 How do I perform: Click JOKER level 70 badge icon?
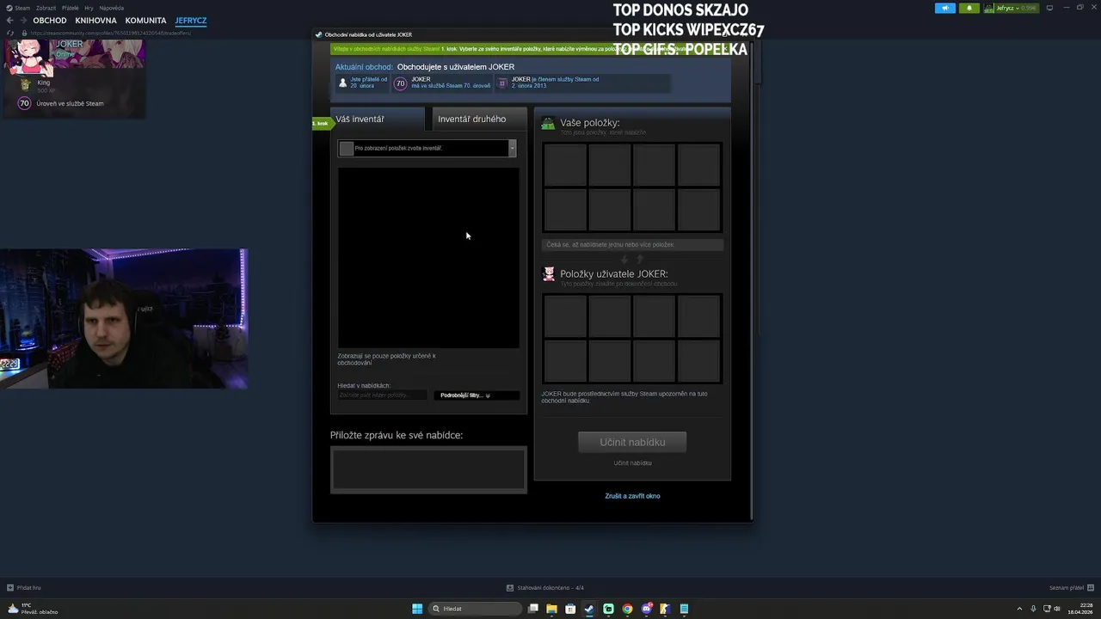(400, 83)
